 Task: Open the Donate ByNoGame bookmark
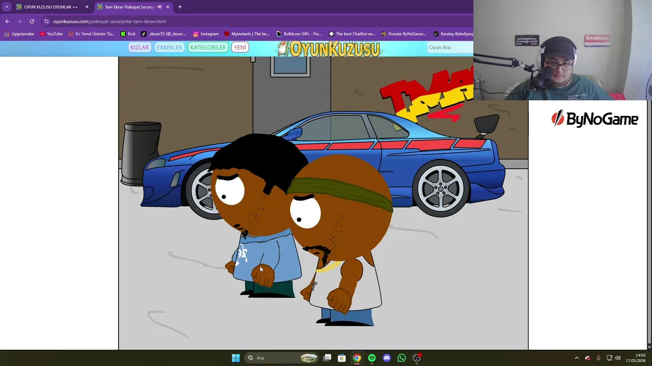tap(403, 34)
